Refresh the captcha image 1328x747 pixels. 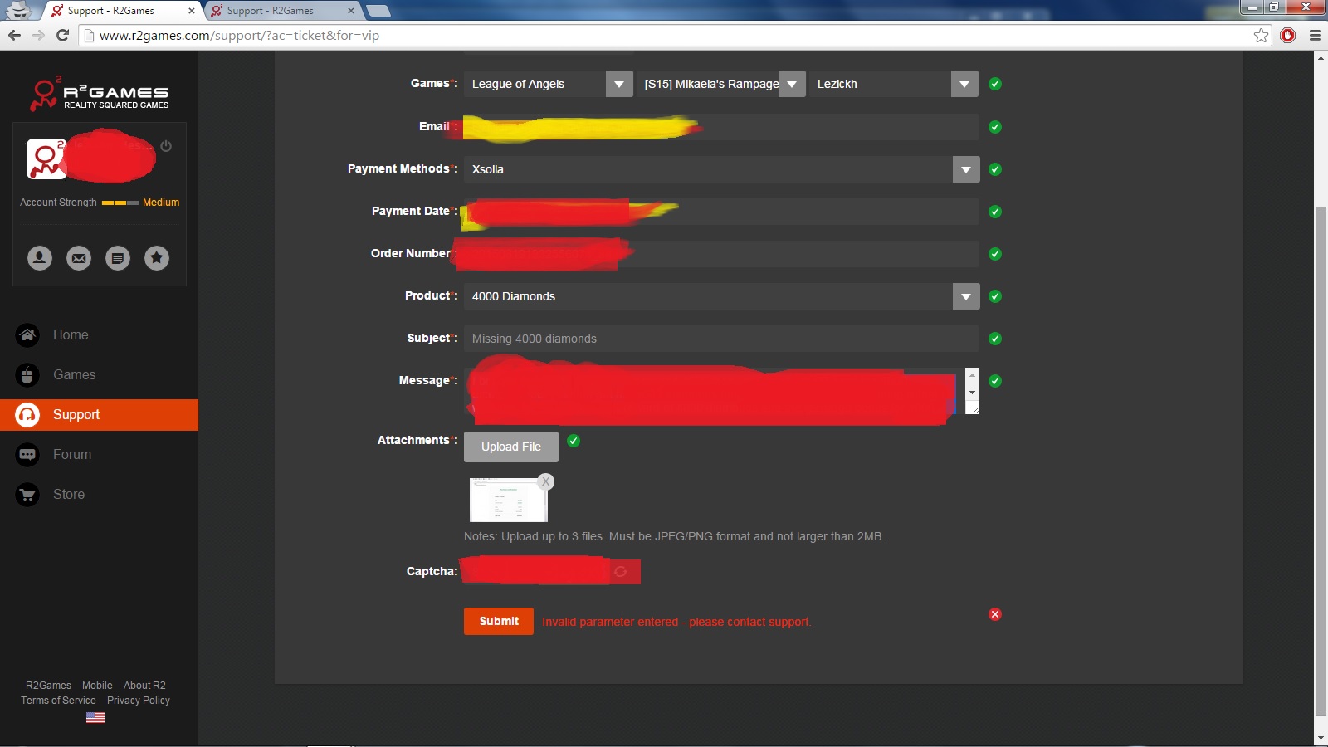620,571
